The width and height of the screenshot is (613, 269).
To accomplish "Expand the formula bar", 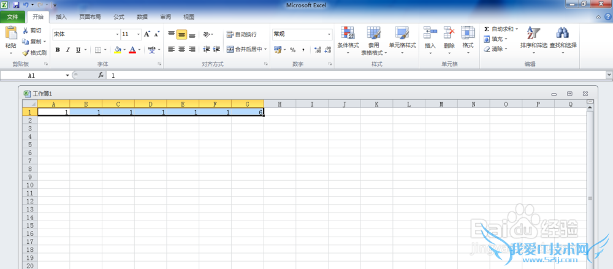I will [609, 75].
